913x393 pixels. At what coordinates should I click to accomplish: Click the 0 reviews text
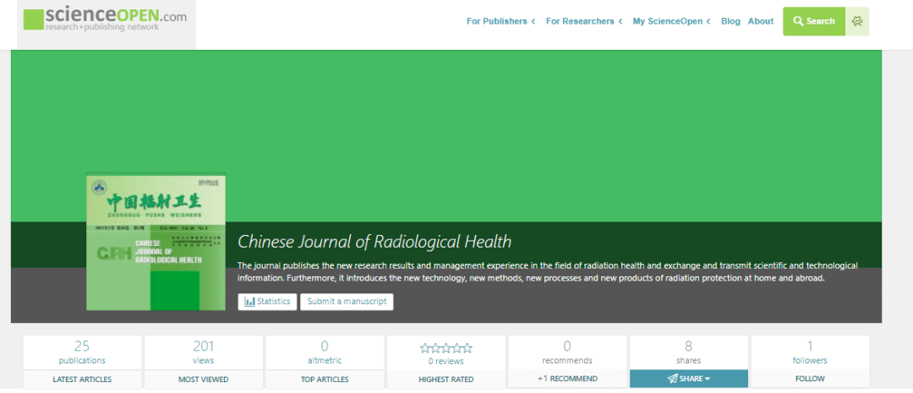[x=446, y=361]
